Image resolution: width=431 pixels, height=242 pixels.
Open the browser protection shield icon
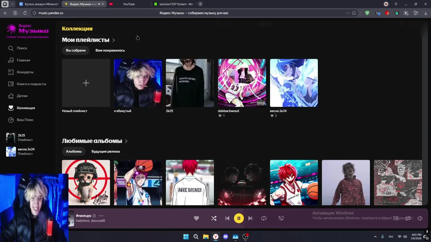(367, 13)
